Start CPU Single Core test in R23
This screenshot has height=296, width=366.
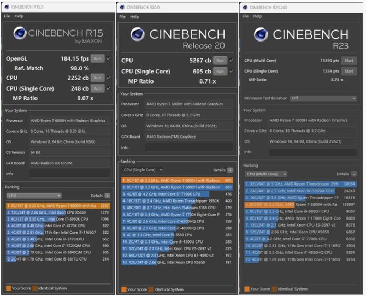349,71
